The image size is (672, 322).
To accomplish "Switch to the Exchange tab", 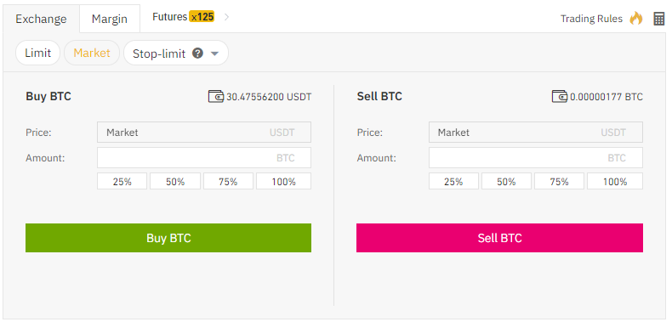I will tap(41, 19).
